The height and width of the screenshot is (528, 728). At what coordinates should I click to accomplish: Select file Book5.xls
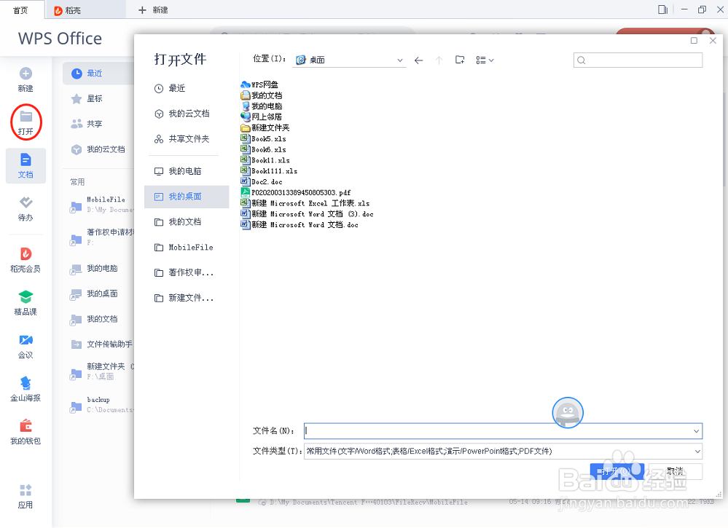click(263, 138)
